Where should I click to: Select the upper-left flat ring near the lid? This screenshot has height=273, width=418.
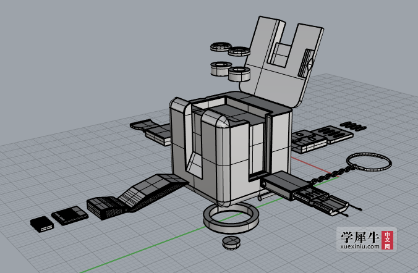[x=221, y=47]
